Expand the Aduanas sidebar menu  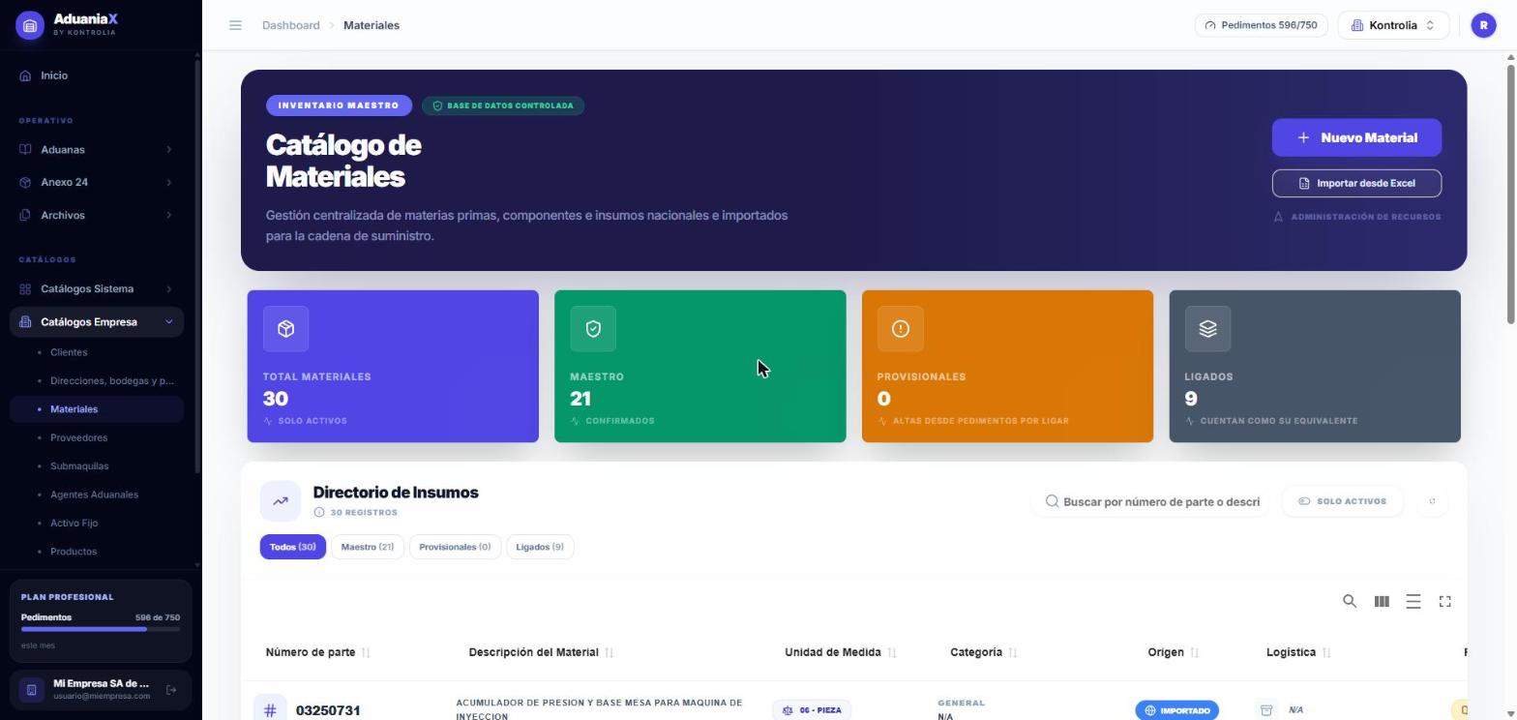point(97,150)
